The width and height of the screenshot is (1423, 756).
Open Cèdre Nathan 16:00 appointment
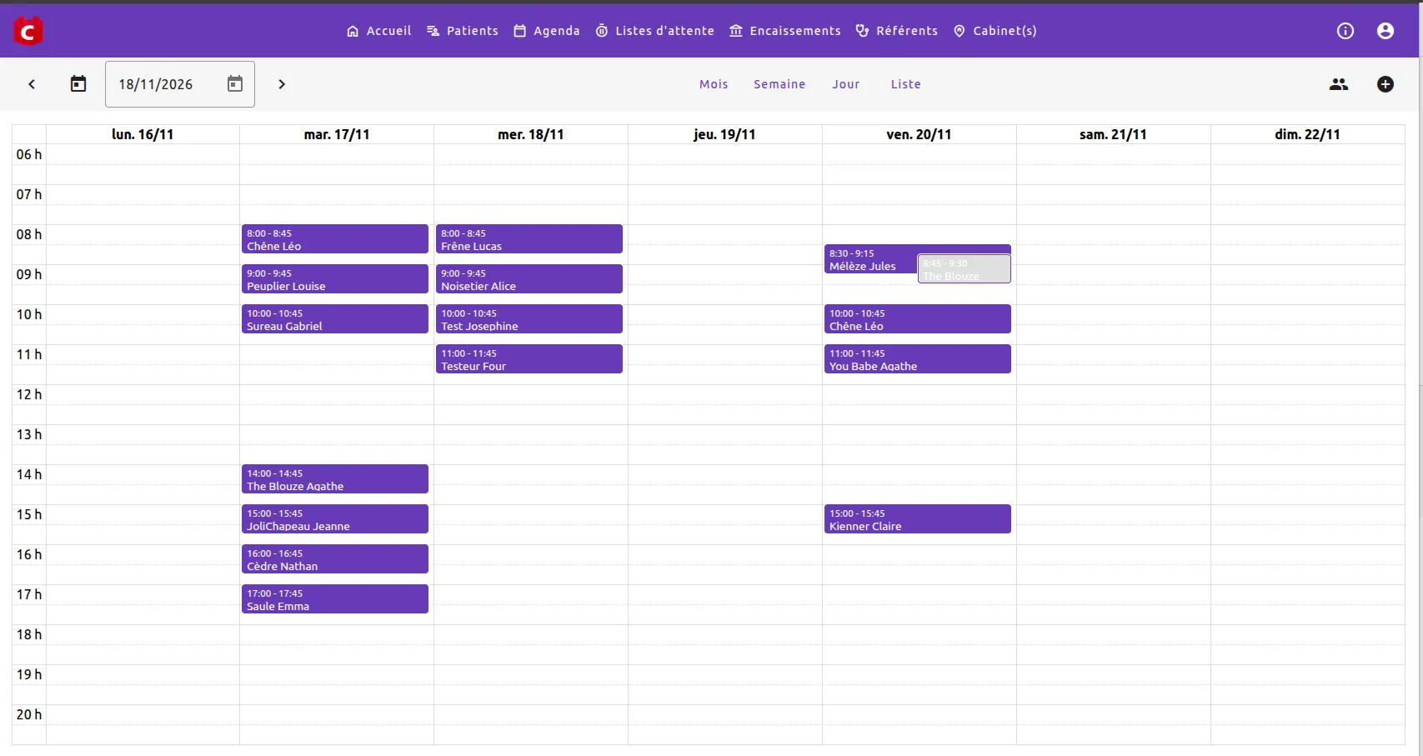335,559
